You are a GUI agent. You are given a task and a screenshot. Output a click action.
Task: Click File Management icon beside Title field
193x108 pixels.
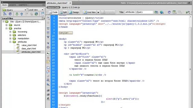(x=156, y=12)
